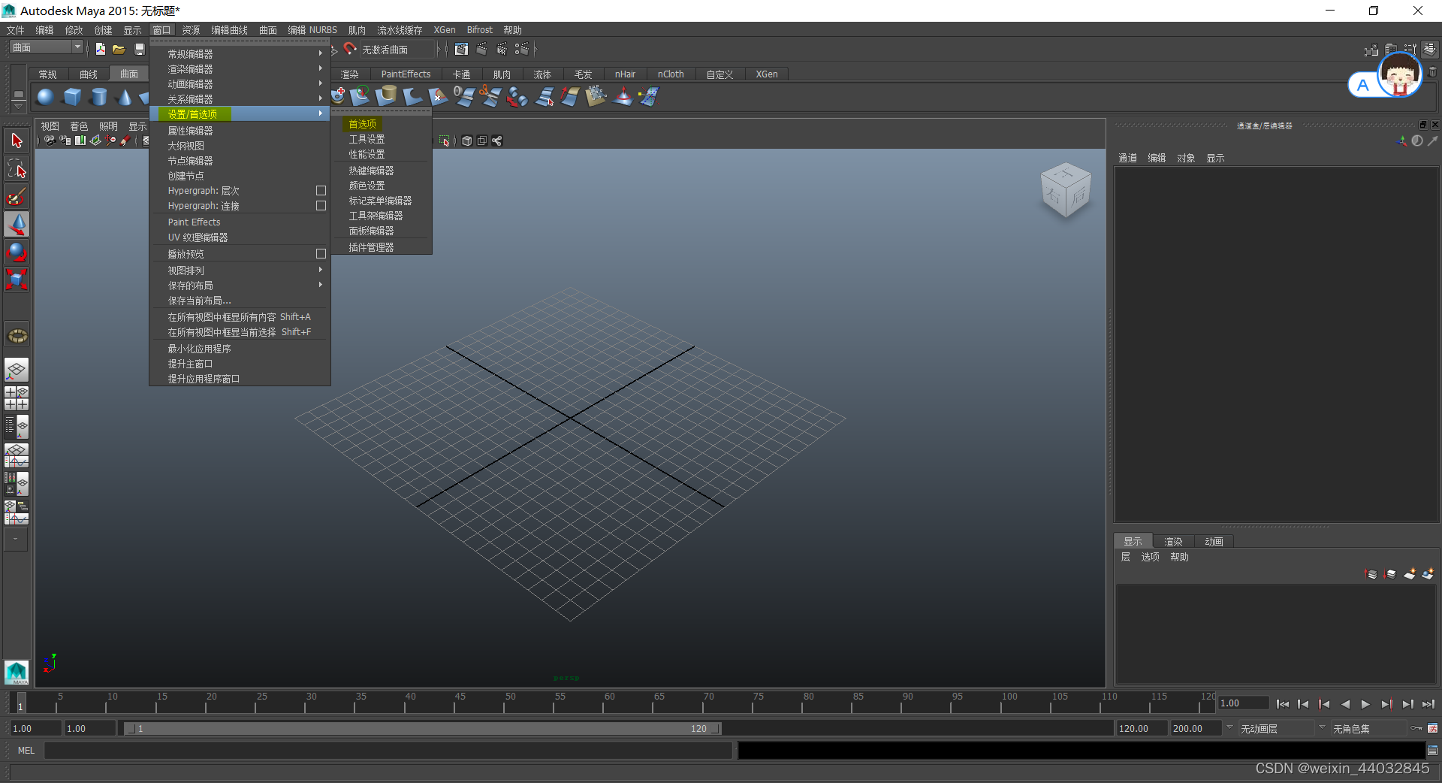Switch to the nCloth shelf tab
Image resolution: width=1442 pixels, height=783 pixels.
point(670,74)
